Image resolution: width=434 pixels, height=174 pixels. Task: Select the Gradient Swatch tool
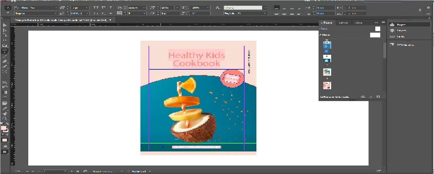pyautogui.click(x=5, y=92)
